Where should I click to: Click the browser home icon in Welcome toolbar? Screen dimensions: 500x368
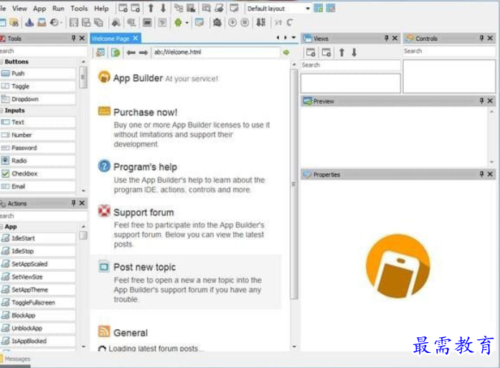(100, 52)
